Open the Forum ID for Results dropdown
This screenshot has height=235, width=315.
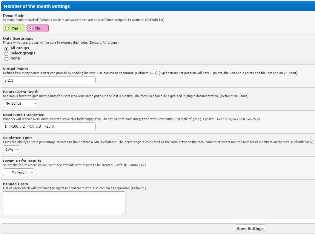click(x=19, y=172)
